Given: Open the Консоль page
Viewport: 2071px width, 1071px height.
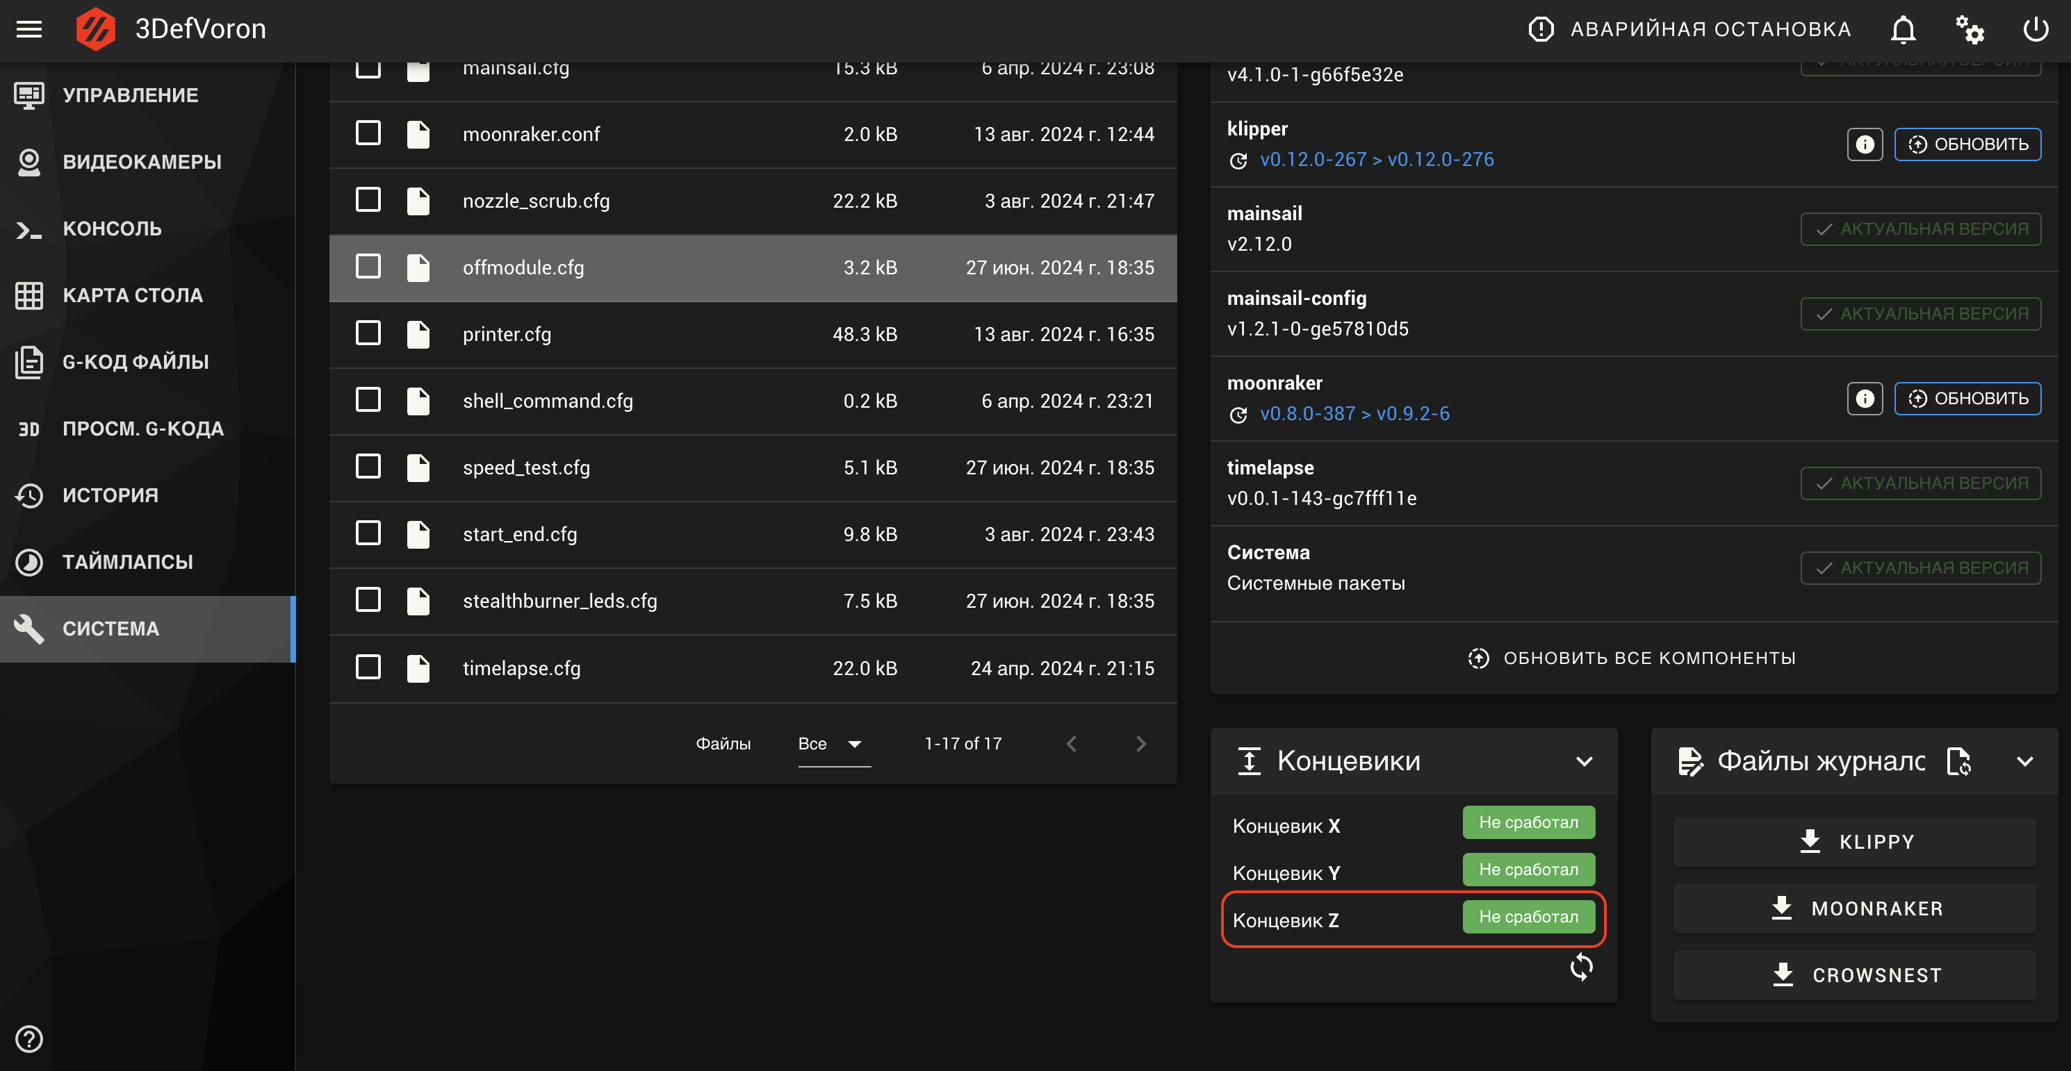Looking at the screenshot, I should 147,229.
